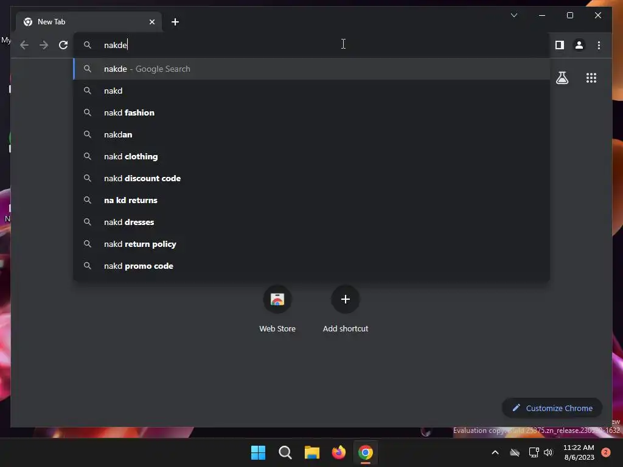Open the Chrome side panel
The image size is (623, 467).
[560, 45]
